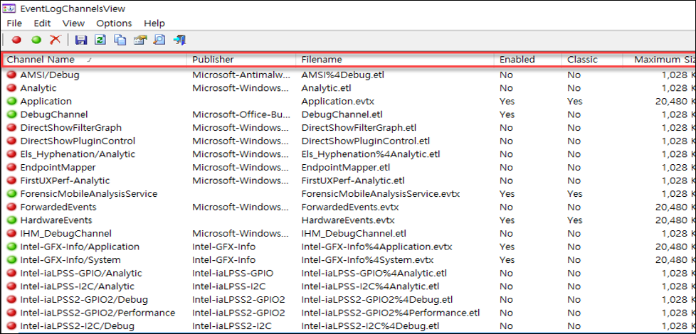Click the green arrows Refresh icon
This screenshot has width=696, height=334.
(100, 41)
